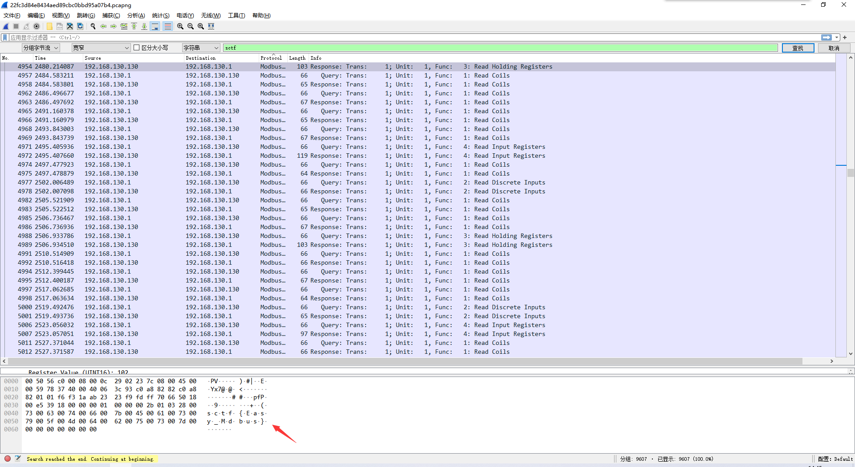Open the 捕获(C) menu
Viewport: 855px width, 467px height.
[111, 16]
